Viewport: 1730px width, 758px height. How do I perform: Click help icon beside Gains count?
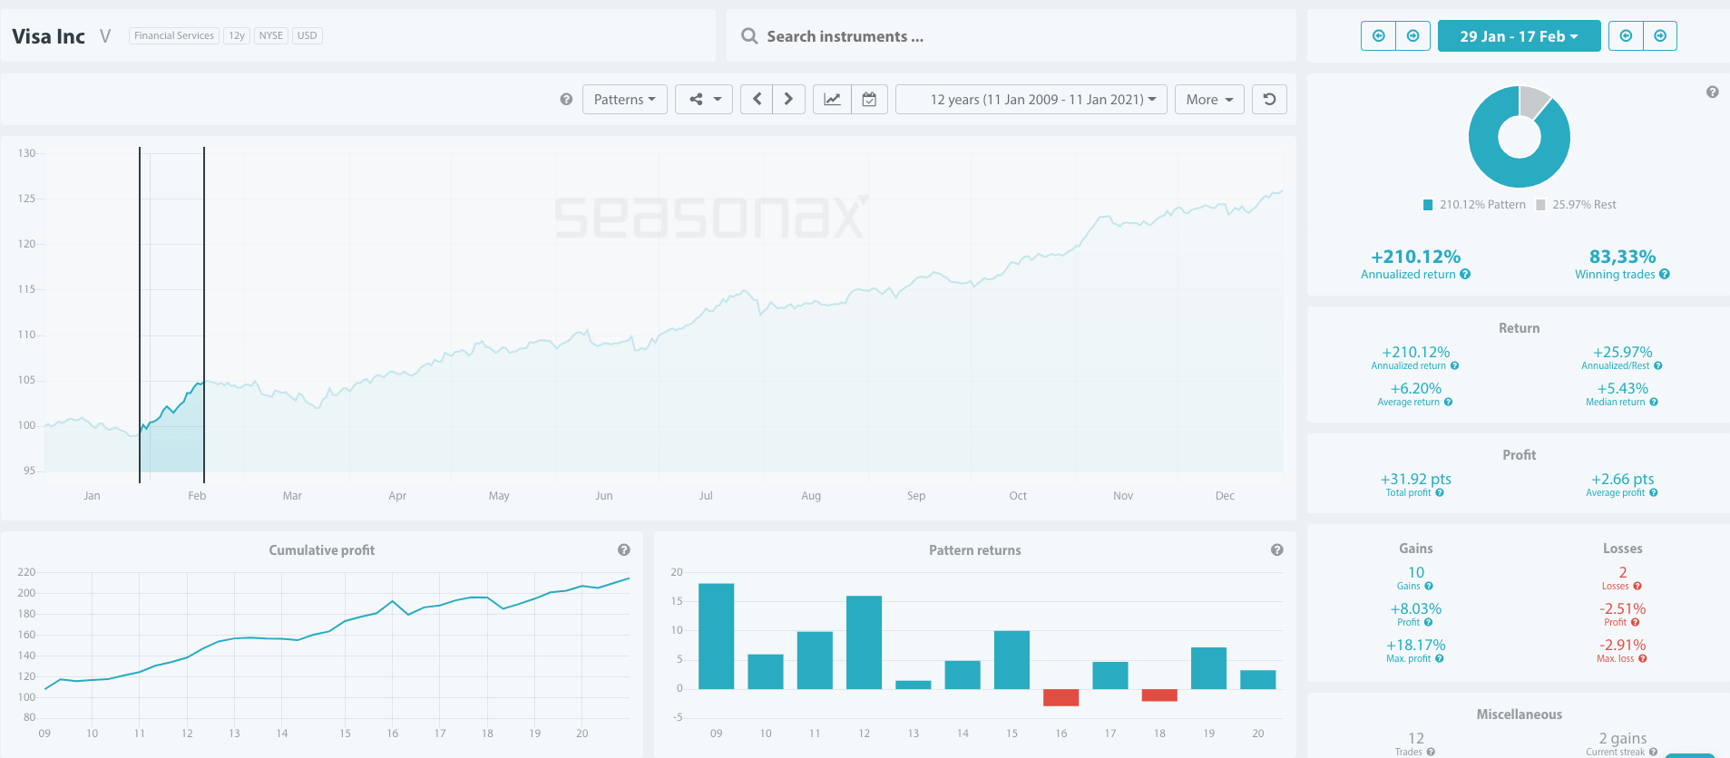[1429, 587]
